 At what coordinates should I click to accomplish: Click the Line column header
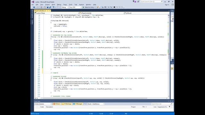[x=155, y=107]
